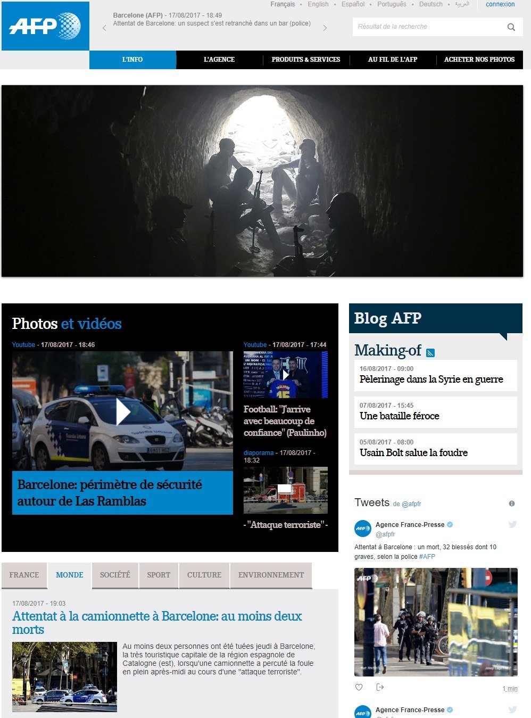
Task: Open 'Attentat à la camionnette à Barcelone' article
Action: tap(157, 623)
